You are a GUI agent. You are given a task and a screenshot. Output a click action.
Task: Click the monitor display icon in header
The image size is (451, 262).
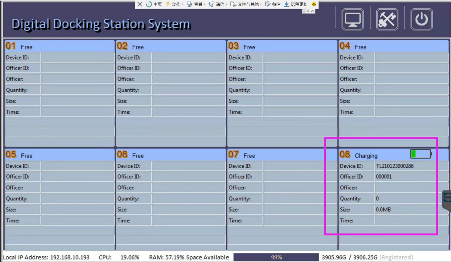tap(352, 19)
